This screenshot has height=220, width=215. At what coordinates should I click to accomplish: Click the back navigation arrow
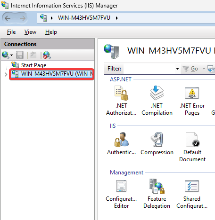(x=8, y=18)
